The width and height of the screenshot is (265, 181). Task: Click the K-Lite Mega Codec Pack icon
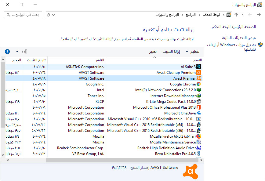(199, 101)
